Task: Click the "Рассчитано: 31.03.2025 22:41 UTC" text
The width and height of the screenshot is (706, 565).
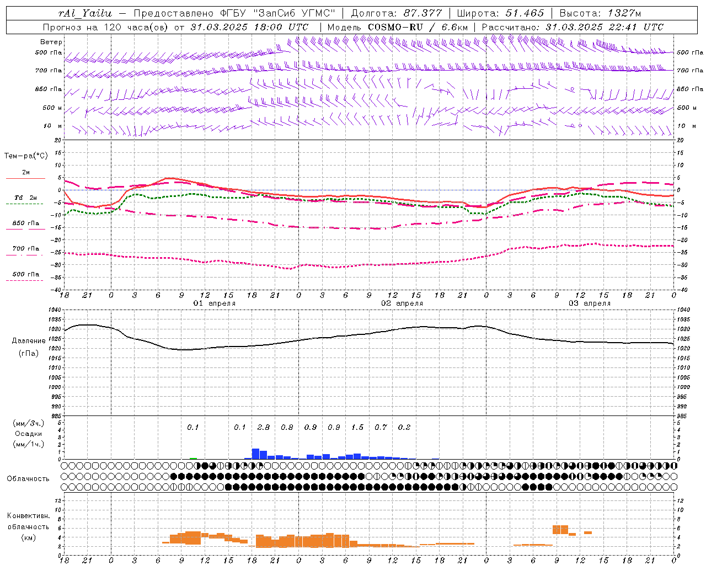Action: click(573, 27)
